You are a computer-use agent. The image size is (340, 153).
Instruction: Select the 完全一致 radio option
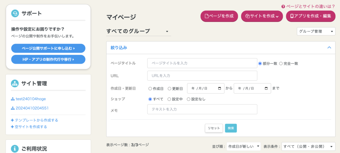[x=281, y=63]
